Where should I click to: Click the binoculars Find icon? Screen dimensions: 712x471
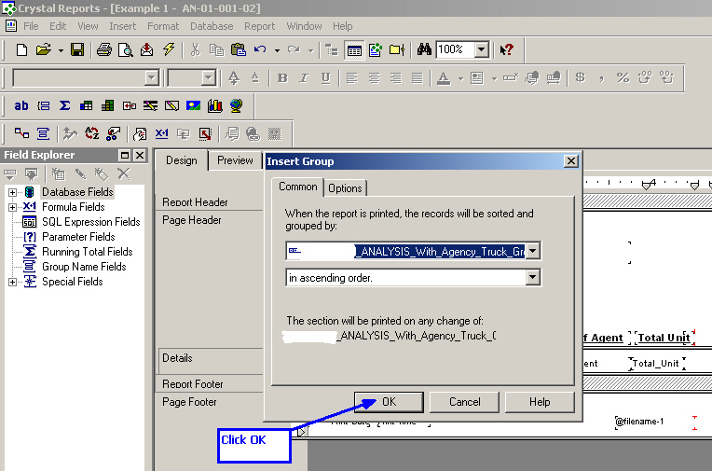[x=424, y=49]
